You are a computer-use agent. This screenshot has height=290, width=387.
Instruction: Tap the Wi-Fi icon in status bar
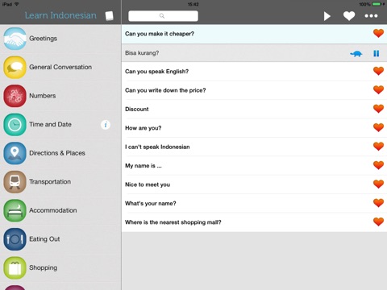(x=17, y=4)
